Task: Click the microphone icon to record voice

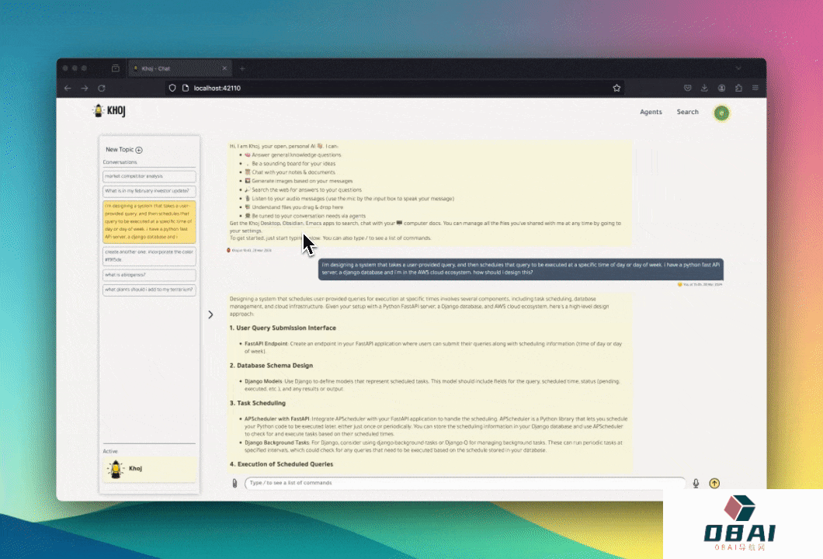Action: point(696,483)
